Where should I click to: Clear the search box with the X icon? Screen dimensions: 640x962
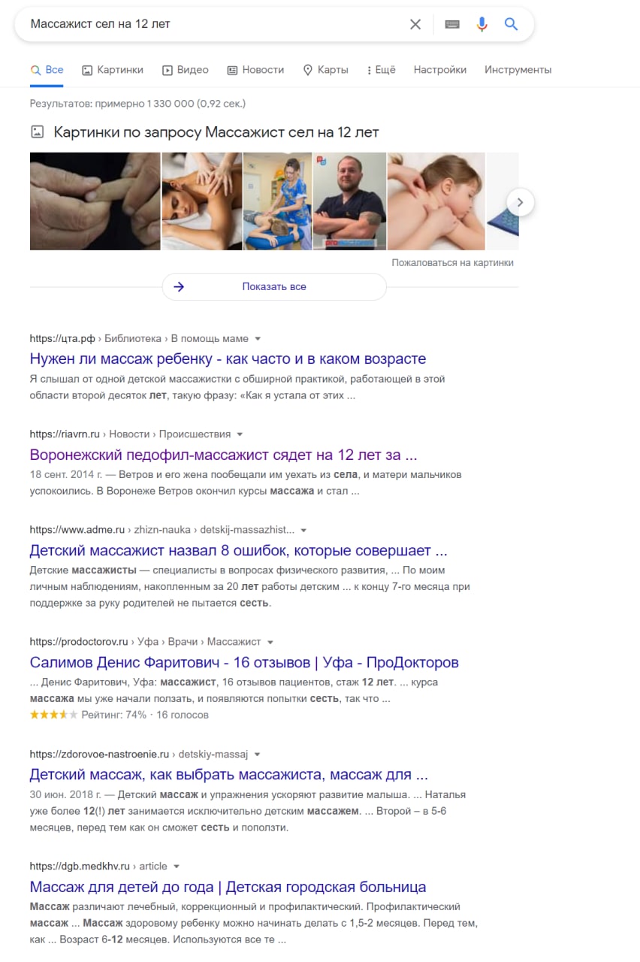tap(415, 24)
